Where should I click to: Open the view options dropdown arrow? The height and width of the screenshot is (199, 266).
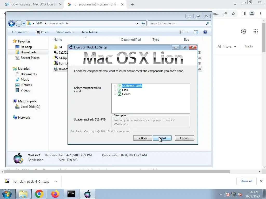[x=187, y=32]
